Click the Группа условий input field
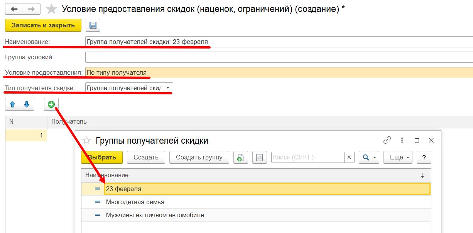 279,57
